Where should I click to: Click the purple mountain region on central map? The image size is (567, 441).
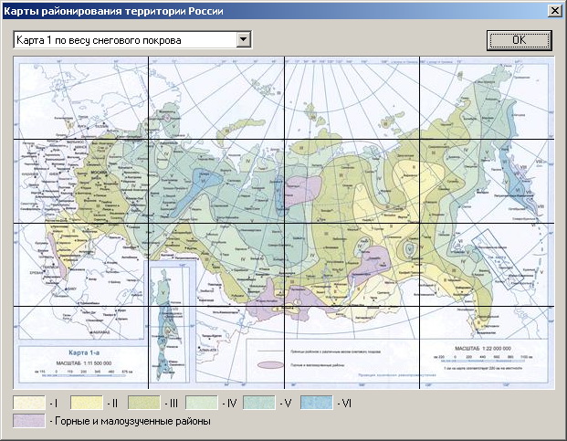click(x=303, y=190)
